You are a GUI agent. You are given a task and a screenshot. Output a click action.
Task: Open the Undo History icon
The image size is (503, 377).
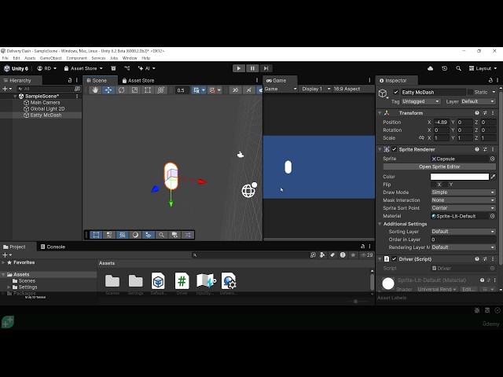[444, 68]
